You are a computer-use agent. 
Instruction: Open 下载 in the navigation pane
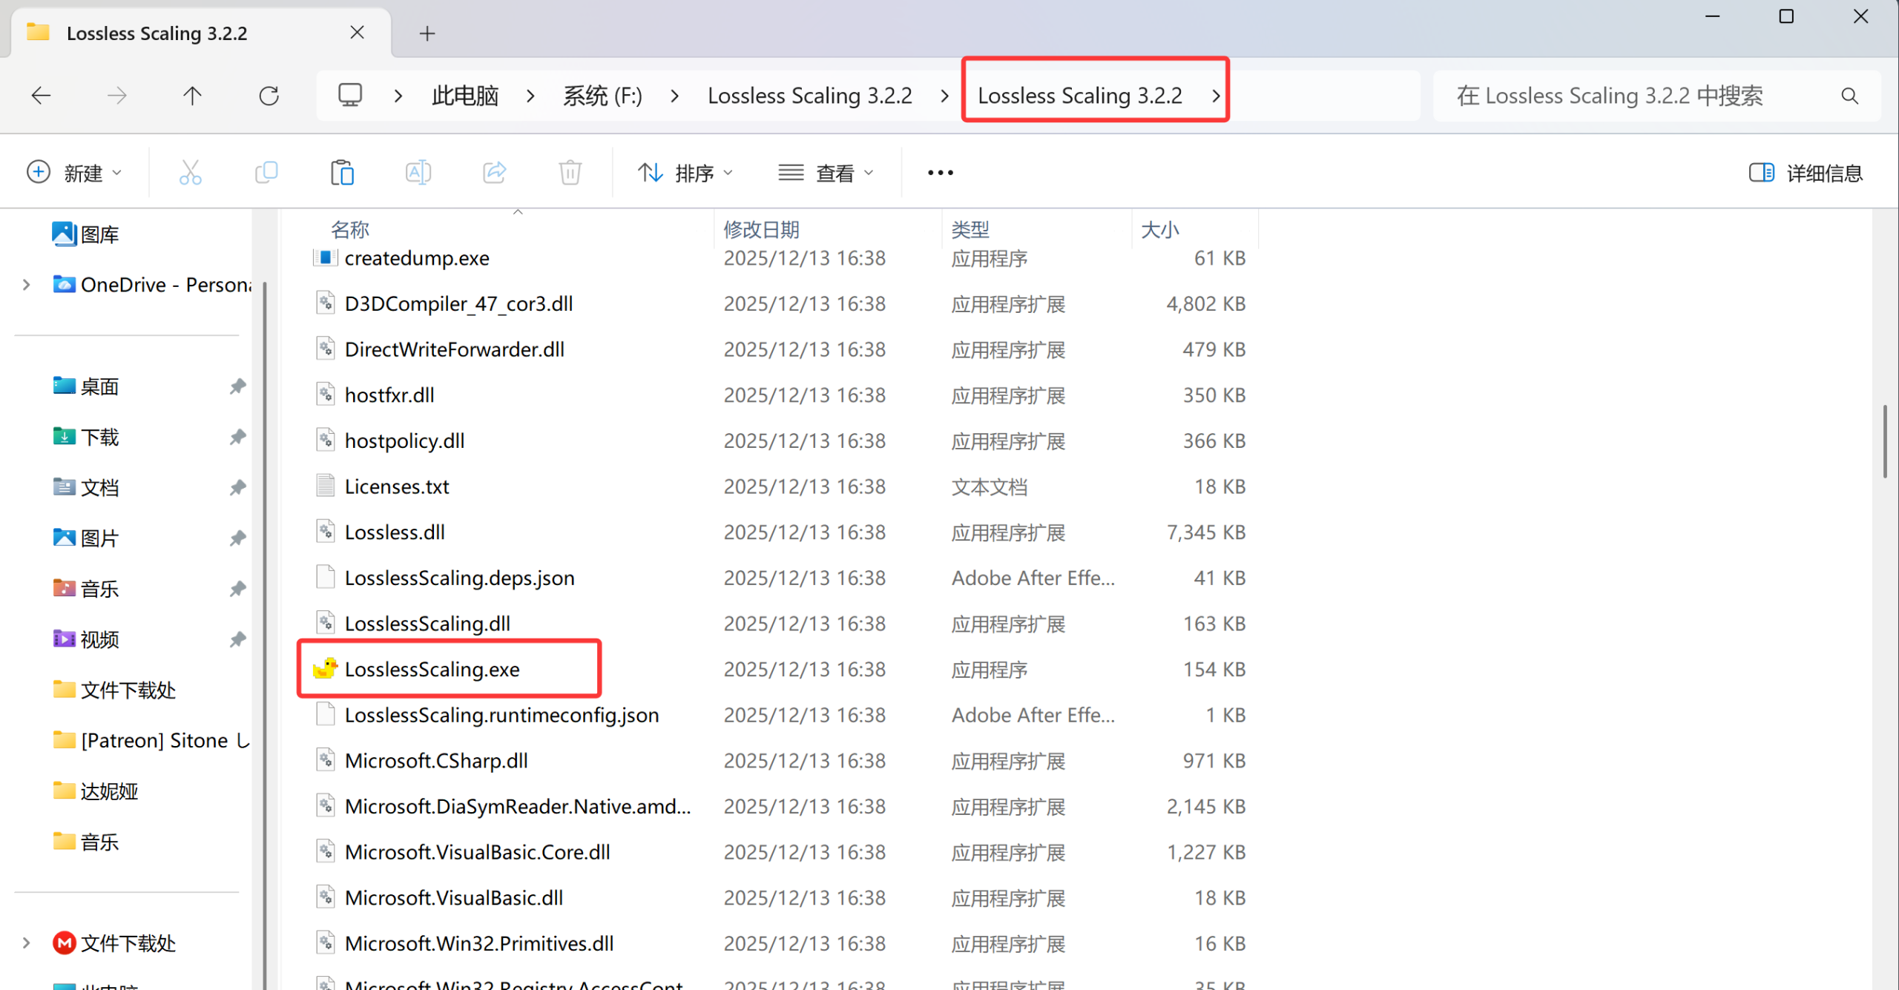click(x=85, y=437)
